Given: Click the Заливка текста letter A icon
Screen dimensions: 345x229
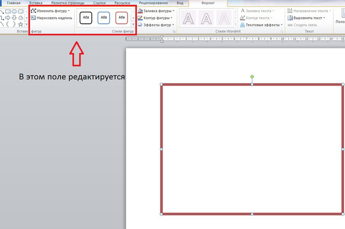Looking at the screenshot, I should click(243, 11).
